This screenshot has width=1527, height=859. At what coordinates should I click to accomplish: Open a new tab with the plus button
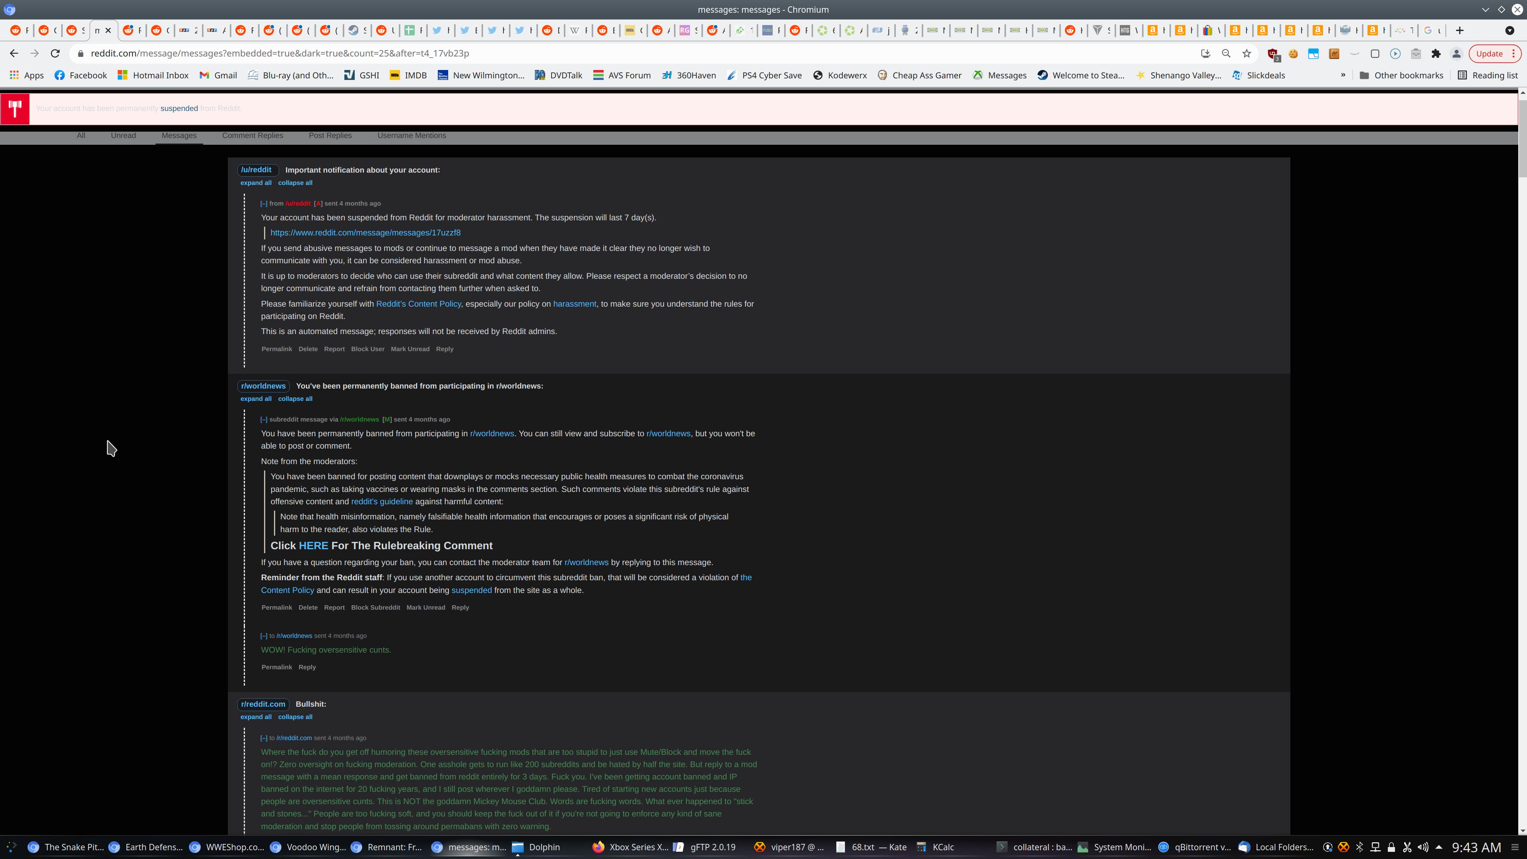1459,30
